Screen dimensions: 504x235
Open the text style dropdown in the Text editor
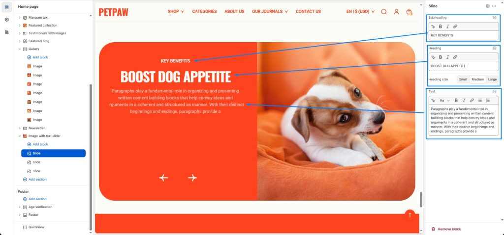[x=444, y=101]
